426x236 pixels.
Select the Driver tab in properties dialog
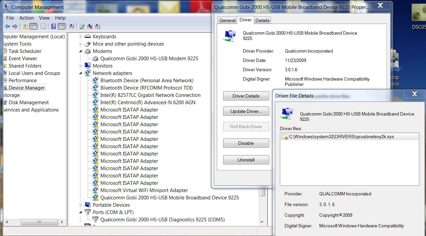(246, 20)
